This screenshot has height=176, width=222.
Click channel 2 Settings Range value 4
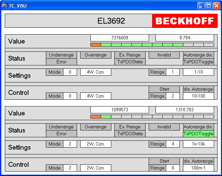173,144
